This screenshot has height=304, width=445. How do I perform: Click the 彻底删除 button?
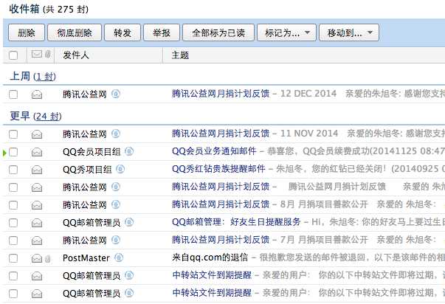75,33
